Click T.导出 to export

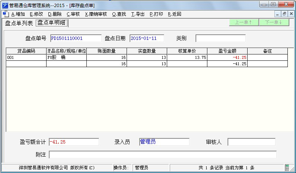tap(138, 14)
